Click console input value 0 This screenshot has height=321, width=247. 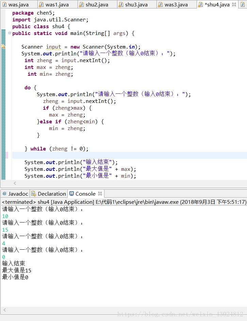tap(4, 257)
